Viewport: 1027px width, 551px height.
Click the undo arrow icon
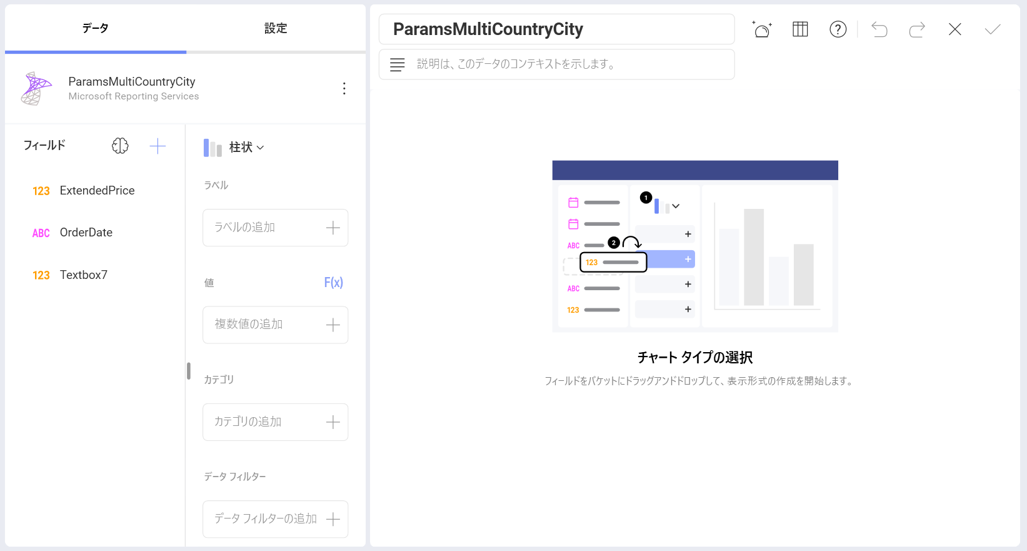(879, 29)
